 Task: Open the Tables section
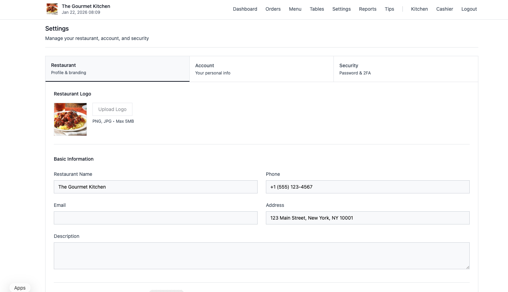click(317, 9)
